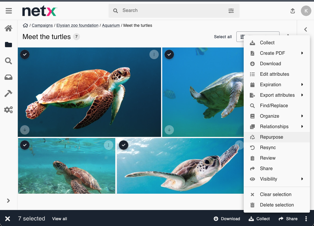Uncheck the second turtle image selection

point(169,54)
